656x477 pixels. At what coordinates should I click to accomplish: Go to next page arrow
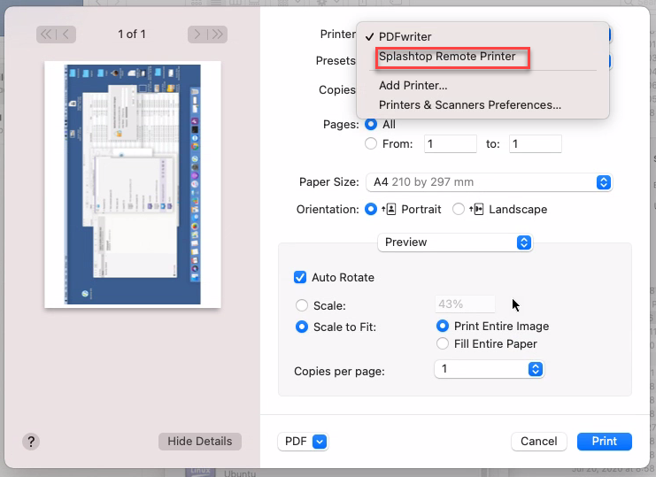(197, 35)
